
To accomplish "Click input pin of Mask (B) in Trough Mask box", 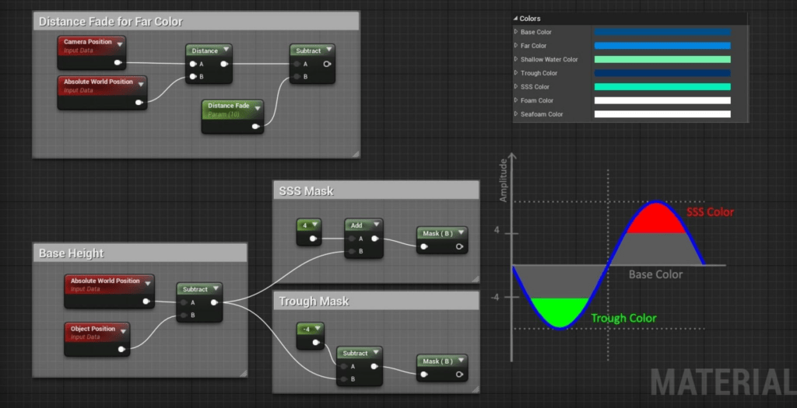I will 424,375.
